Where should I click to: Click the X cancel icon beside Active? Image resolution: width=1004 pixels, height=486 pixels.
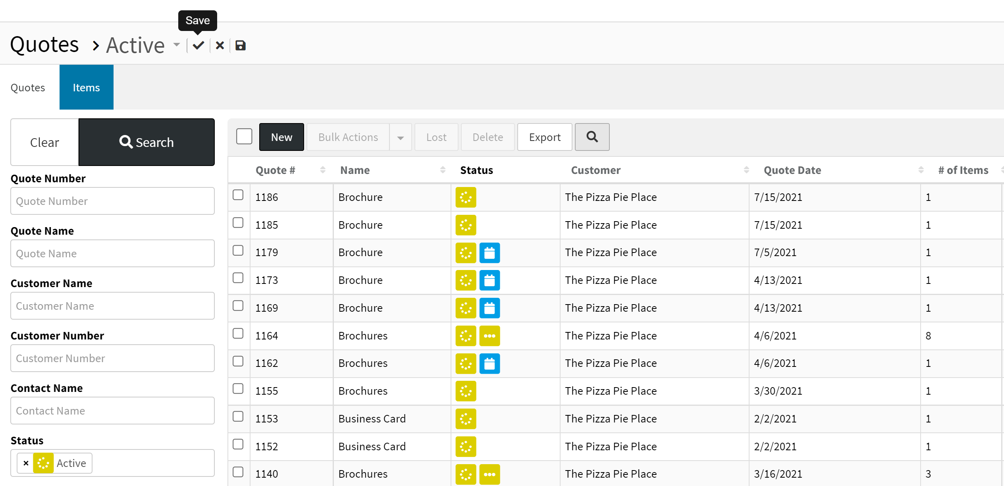(220, 46)
